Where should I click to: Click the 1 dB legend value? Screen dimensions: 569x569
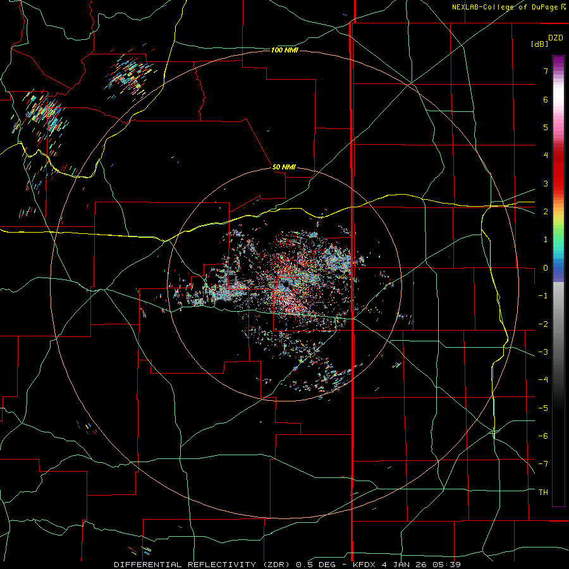click(546, 240)
